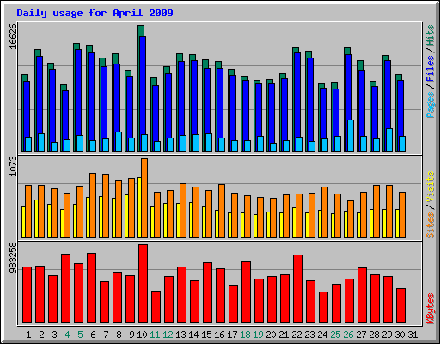The width and height of the screenshot is (440, 344).
Task: Click the green weekend day label '26'
Action: tap(348, 335)
